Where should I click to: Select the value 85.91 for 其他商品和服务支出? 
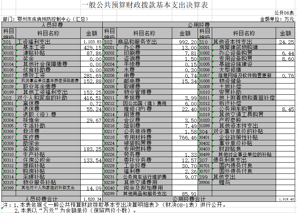coord(185,194)
